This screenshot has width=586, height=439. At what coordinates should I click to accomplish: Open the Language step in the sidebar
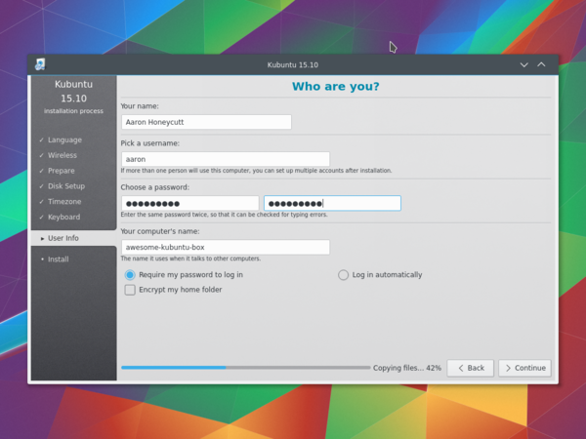(64, 140)
